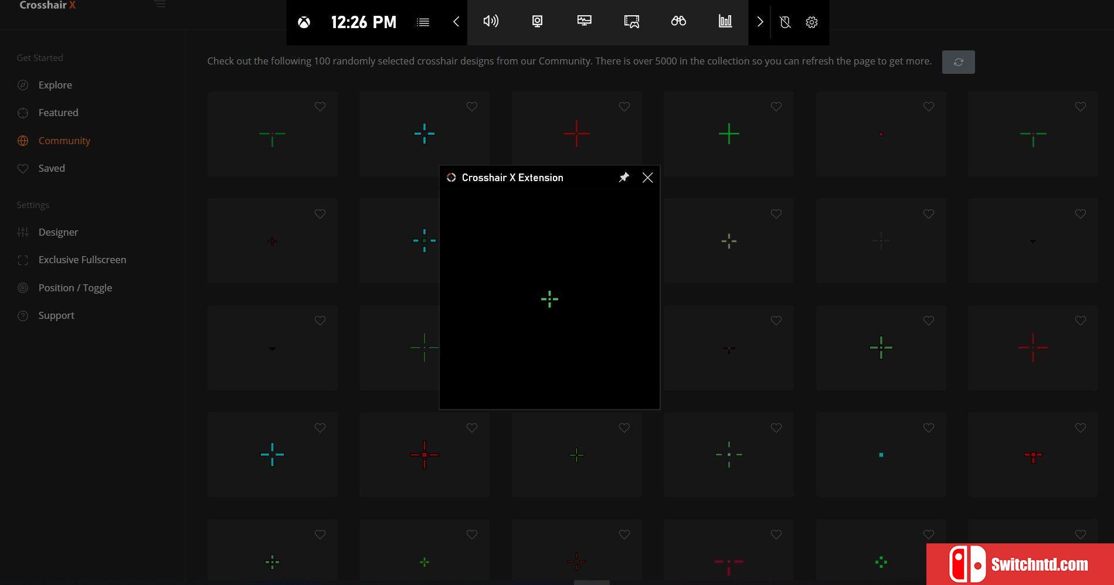The width and height of the screenshot is (1114, 585).
Task: Close the Crosshair X Extension widget
Action: pos(647,177)
